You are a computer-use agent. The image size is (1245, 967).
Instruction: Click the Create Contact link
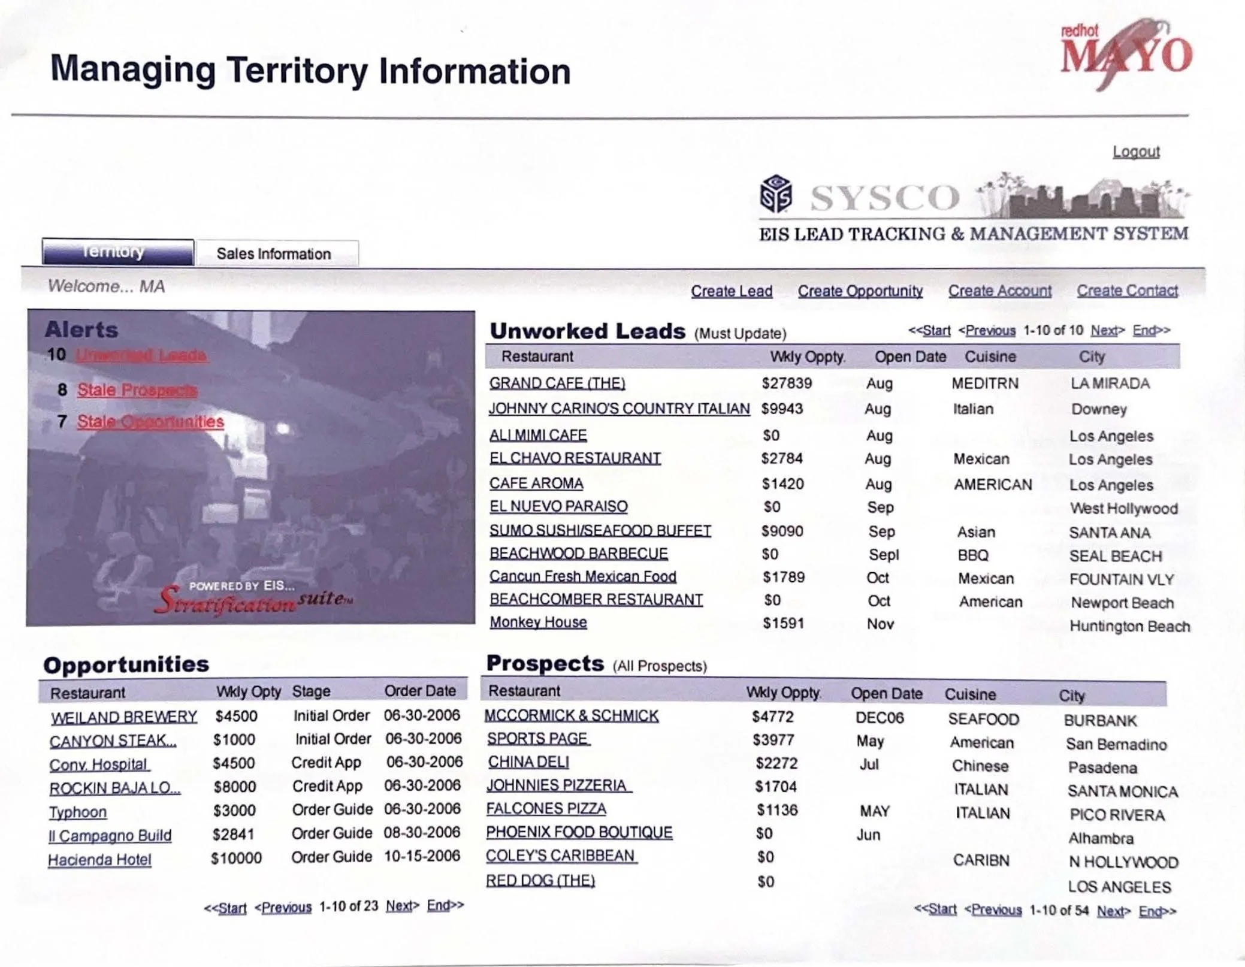[1127, 291]
